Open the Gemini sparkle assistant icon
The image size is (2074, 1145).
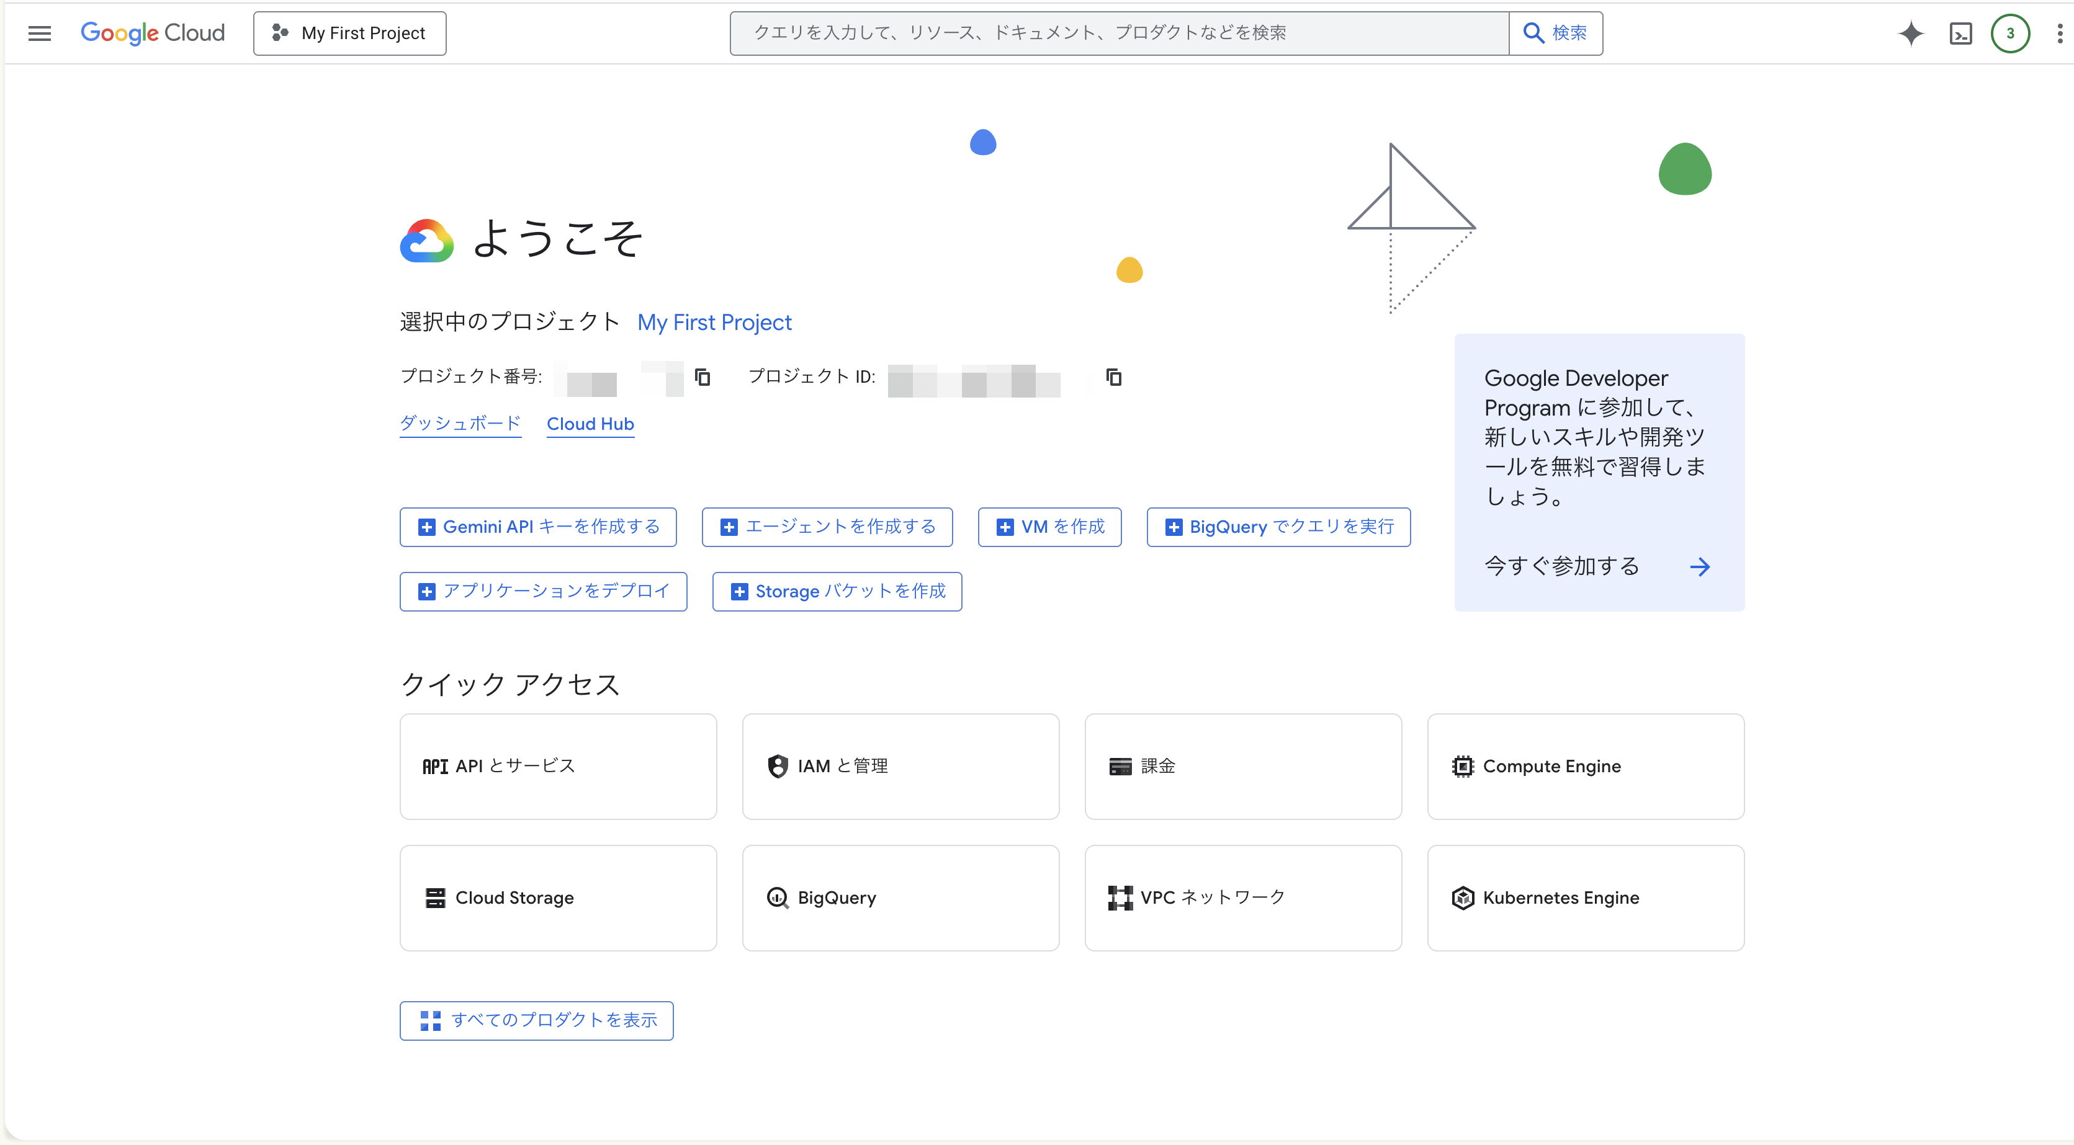point(1911,33)
